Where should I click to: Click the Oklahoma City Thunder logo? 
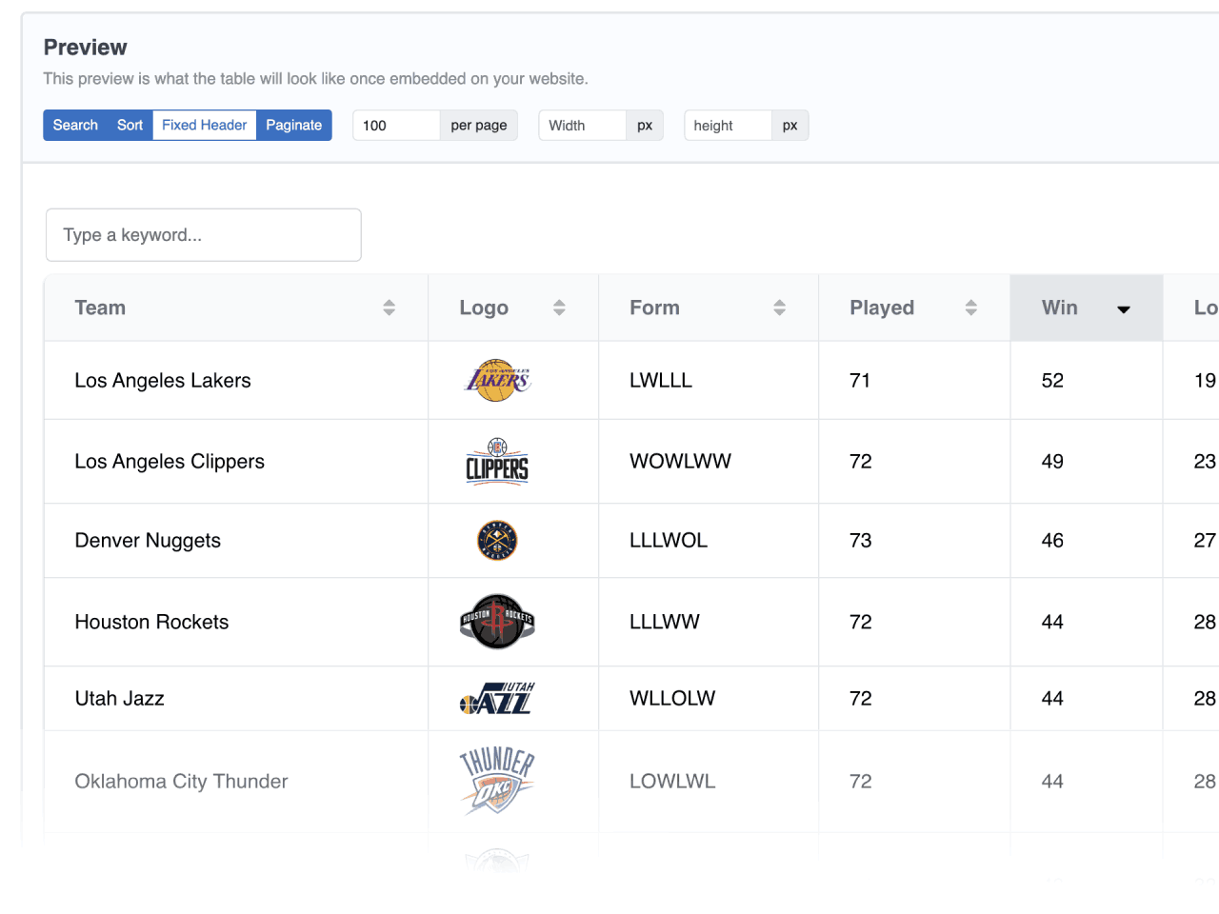[x=497, y=781]
